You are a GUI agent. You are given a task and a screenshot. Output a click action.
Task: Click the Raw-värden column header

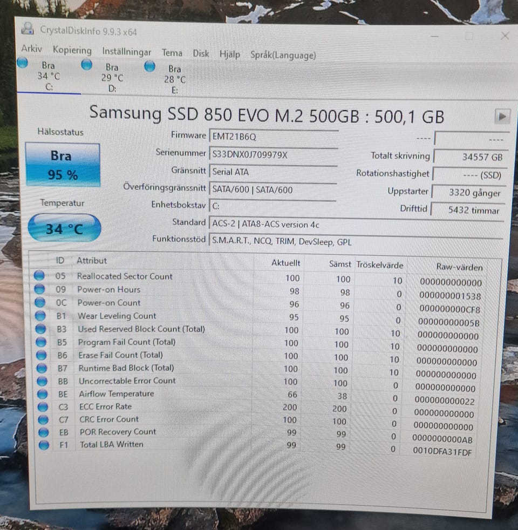pyautogui.click(x=459, y=267)
